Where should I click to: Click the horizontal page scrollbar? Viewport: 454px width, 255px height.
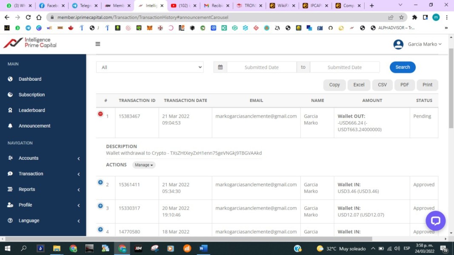[188, 239]
